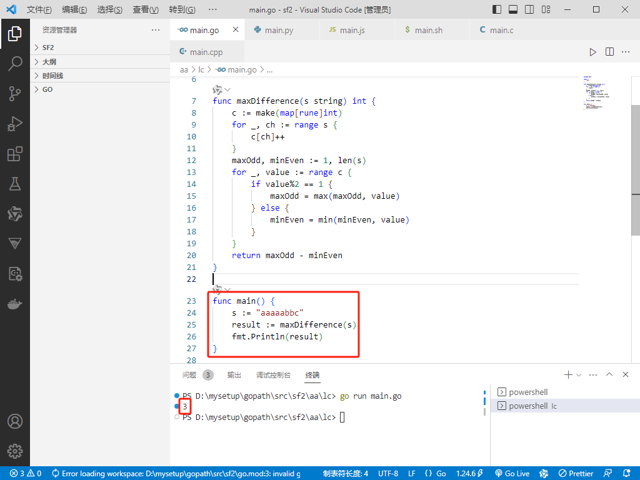Open the 文件(F) menu
The width and height of the screenshot is (640, 480).
(x=39, y=9)
